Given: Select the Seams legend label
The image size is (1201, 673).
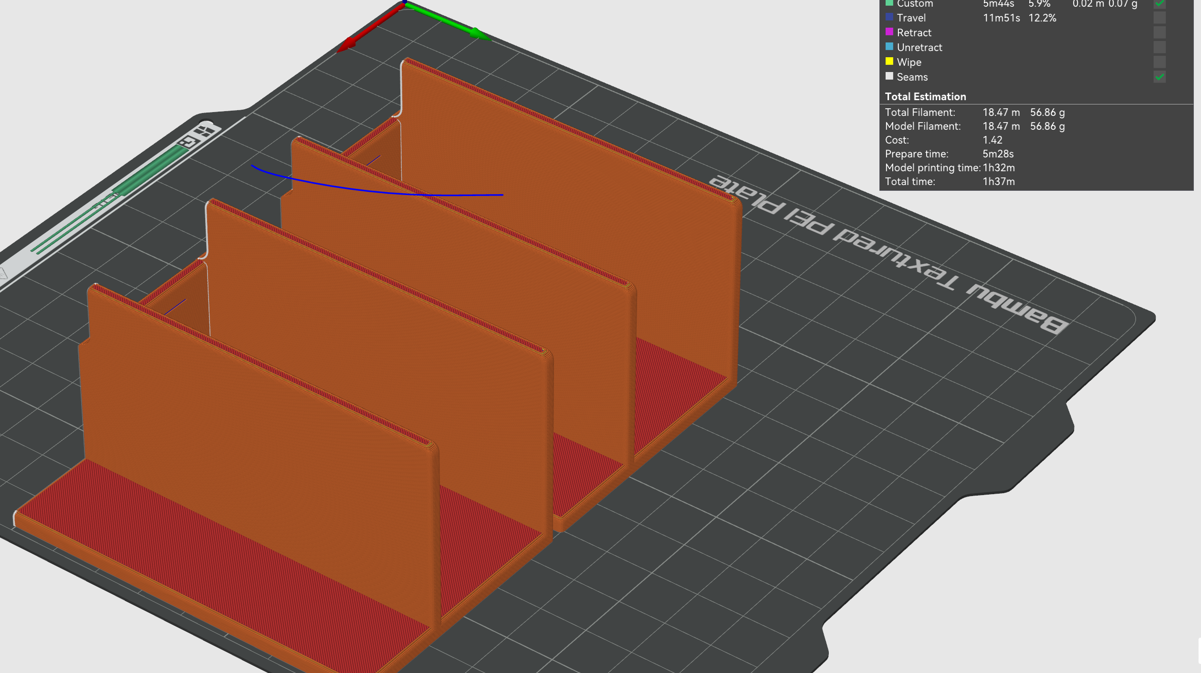Looking at the screenshot, I should [x=912, y=77].
